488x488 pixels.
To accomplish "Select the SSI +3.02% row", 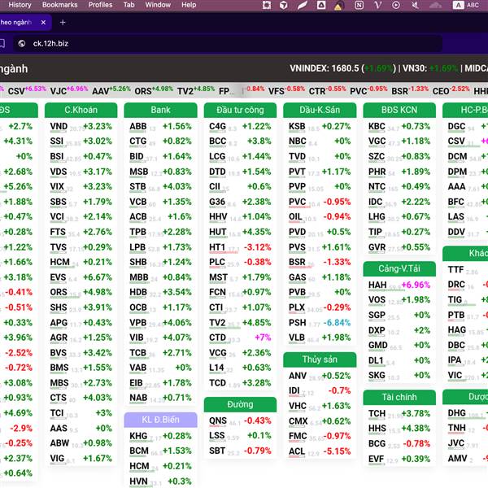I will (x=81, y=142).
